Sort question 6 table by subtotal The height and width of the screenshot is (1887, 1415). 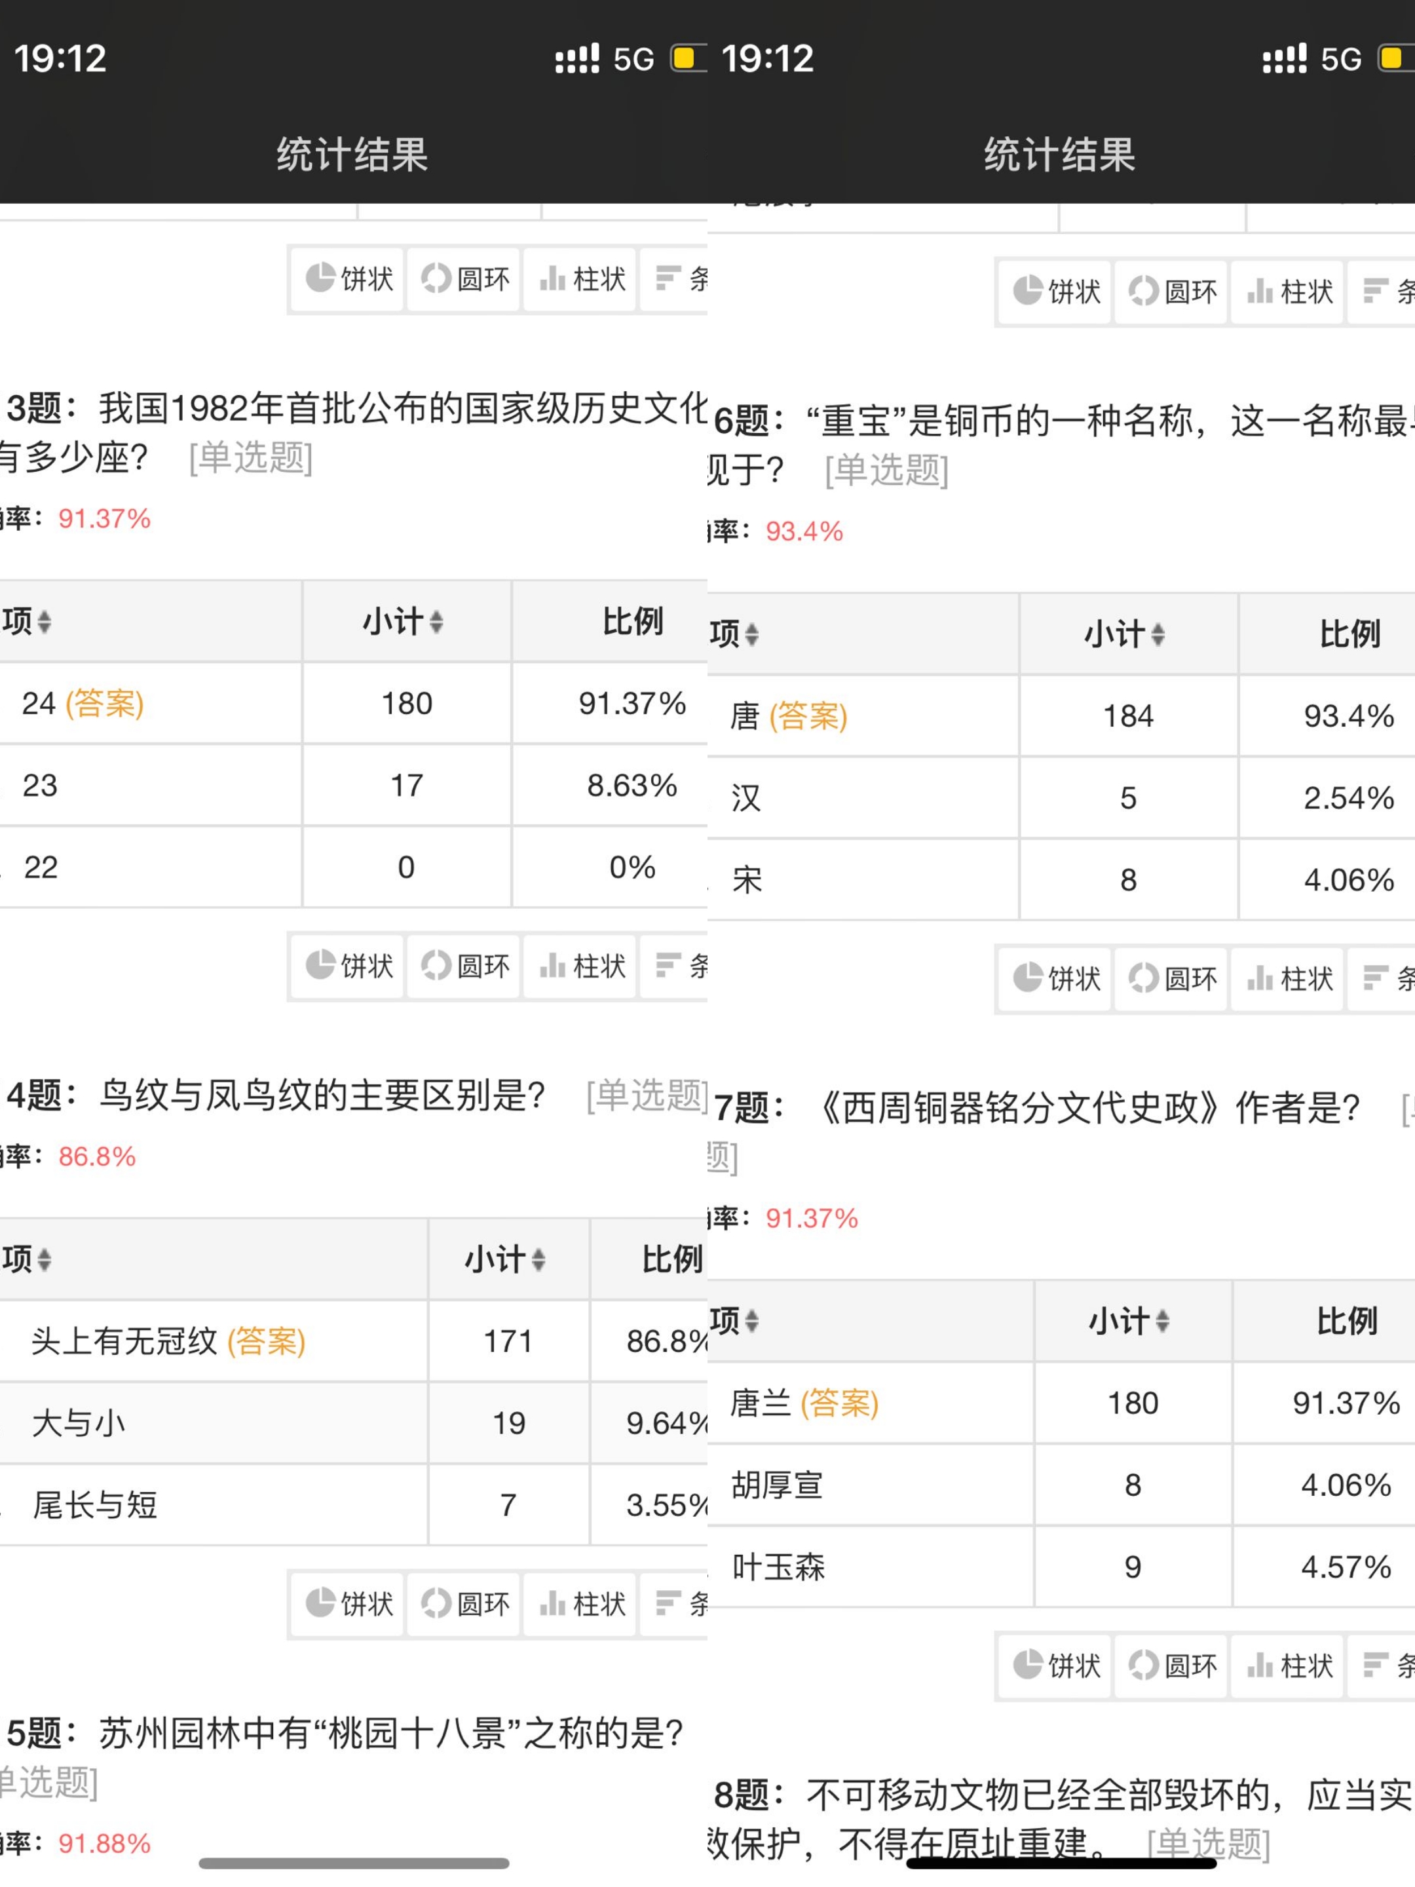click(1125, 635)
